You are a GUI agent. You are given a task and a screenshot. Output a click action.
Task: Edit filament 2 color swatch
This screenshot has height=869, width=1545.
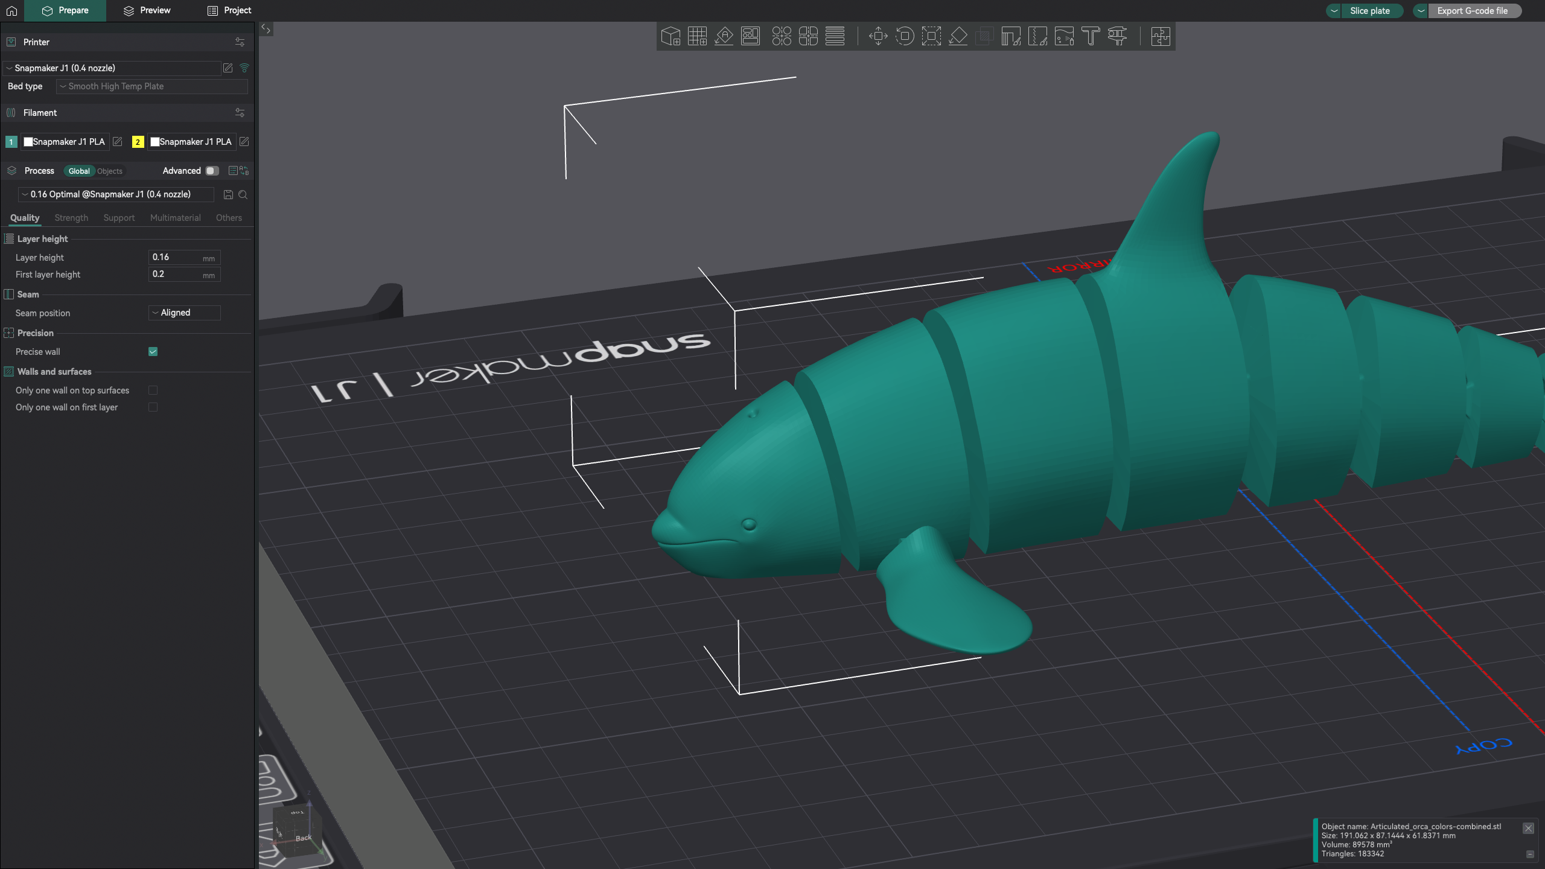[x=156, y=142]
